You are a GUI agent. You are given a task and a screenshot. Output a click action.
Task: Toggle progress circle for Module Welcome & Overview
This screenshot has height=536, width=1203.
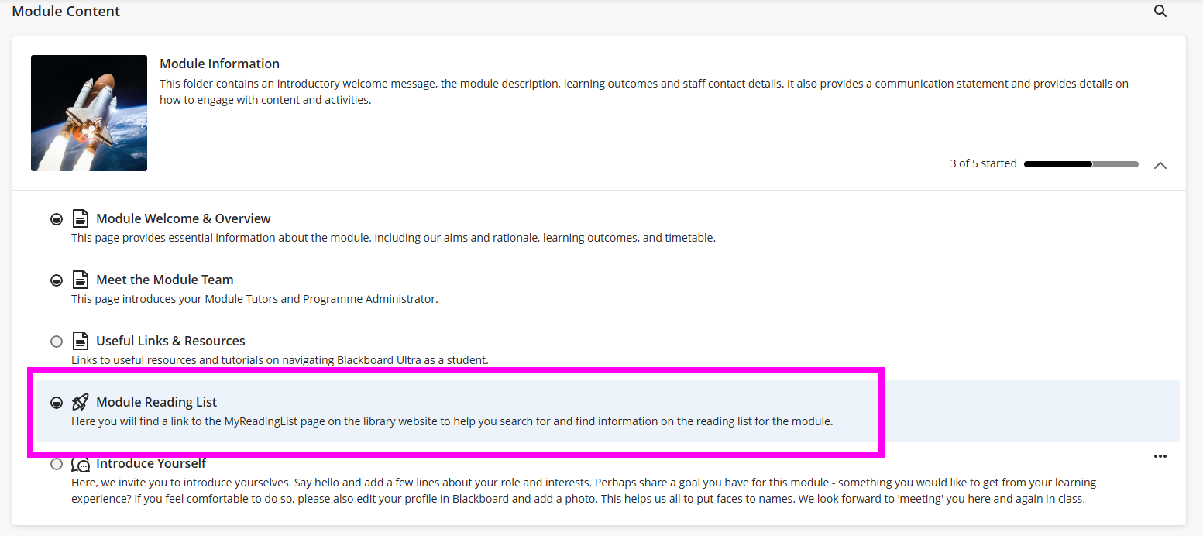click(x=57, y=219)
